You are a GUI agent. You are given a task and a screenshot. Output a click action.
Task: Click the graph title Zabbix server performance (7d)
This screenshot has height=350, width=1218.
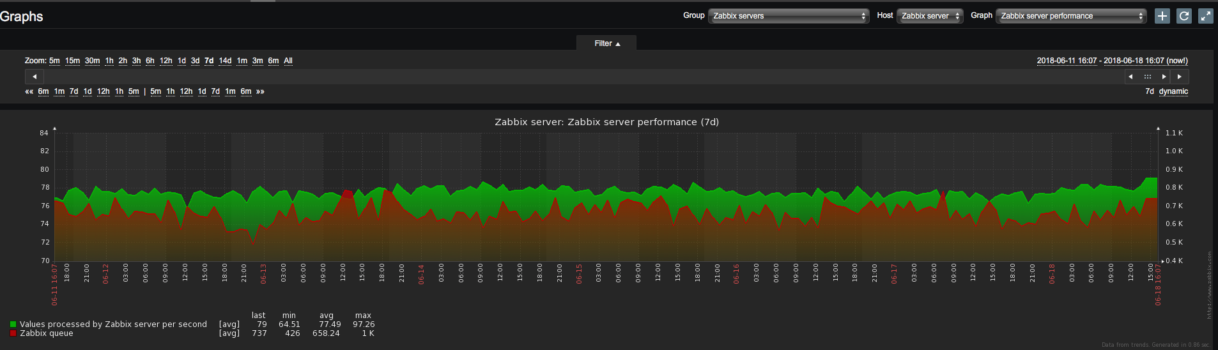click(x=606, y=122)
